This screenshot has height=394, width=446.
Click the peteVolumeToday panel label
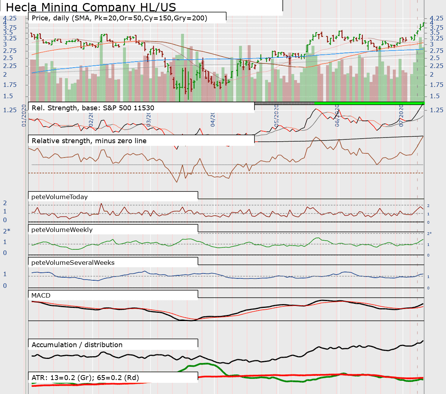(60, 197)
